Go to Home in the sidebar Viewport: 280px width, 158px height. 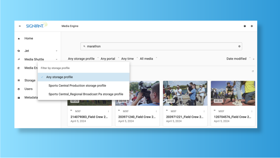point(29,38)
